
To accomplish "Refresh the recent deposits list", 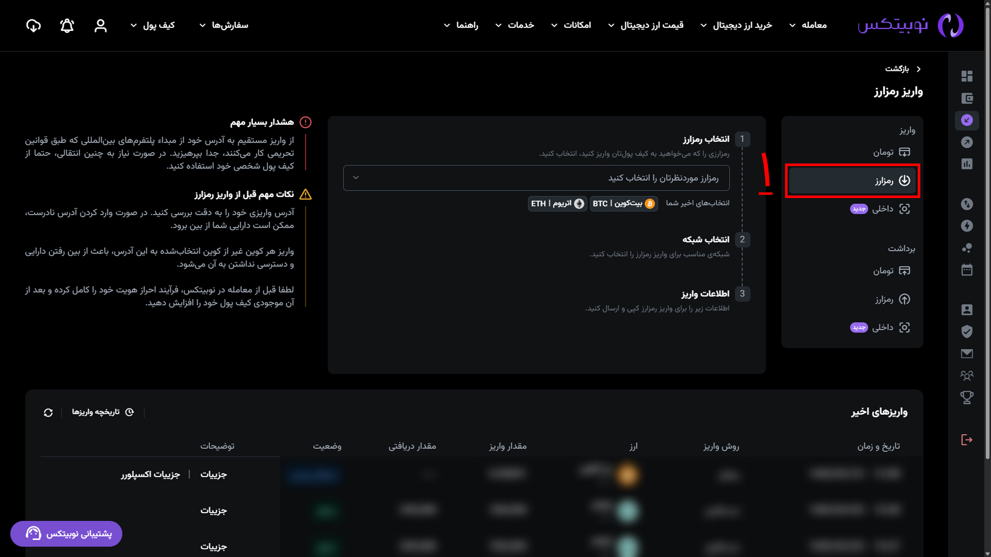I will coord(49,413).
